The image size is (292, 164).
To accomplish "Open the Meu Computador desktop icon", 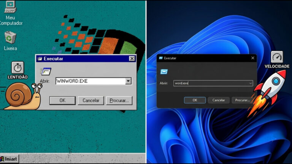I will point(10,13).
